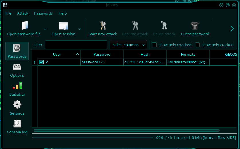Viewport: 240px width, 149px height.
Task: Open the Options sidebar panel
Action: (x=17, y=70)
